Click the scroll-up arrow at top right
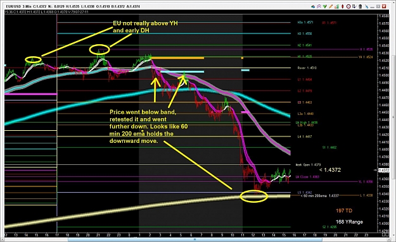Screen dimensions: 396x242 [x=393, y=3]
